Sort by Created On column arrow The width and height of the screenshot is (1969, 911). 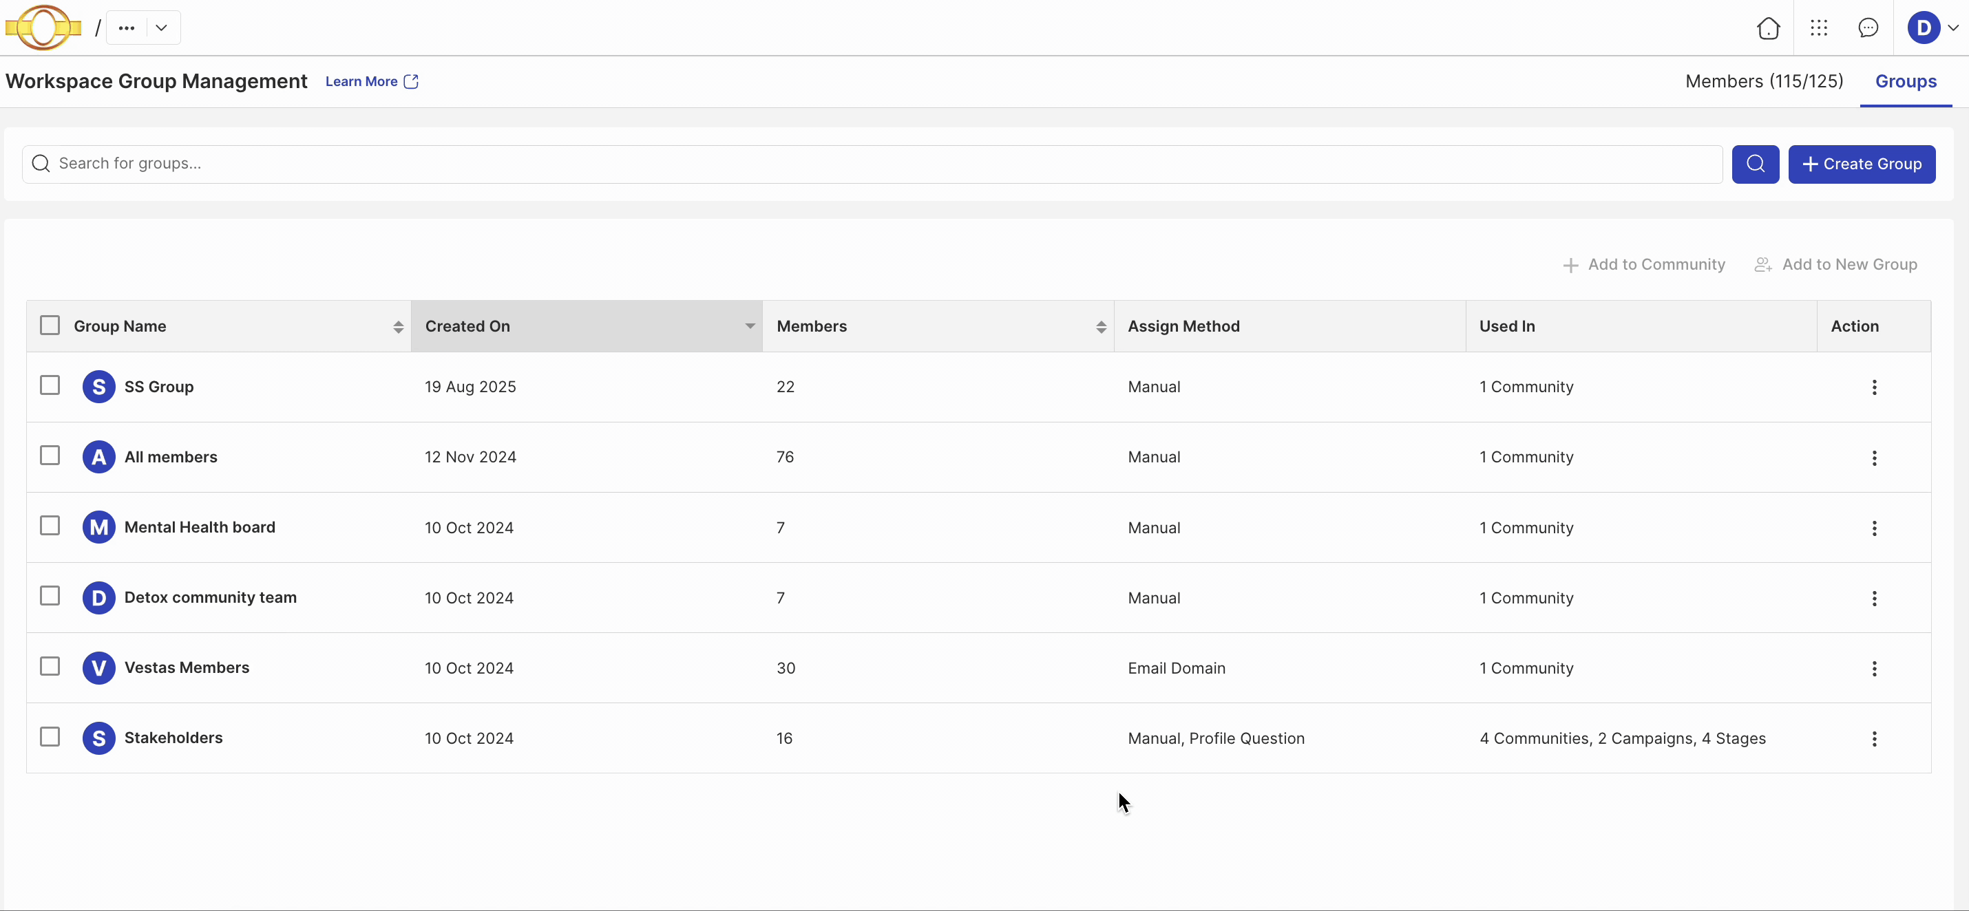point(750,326)
